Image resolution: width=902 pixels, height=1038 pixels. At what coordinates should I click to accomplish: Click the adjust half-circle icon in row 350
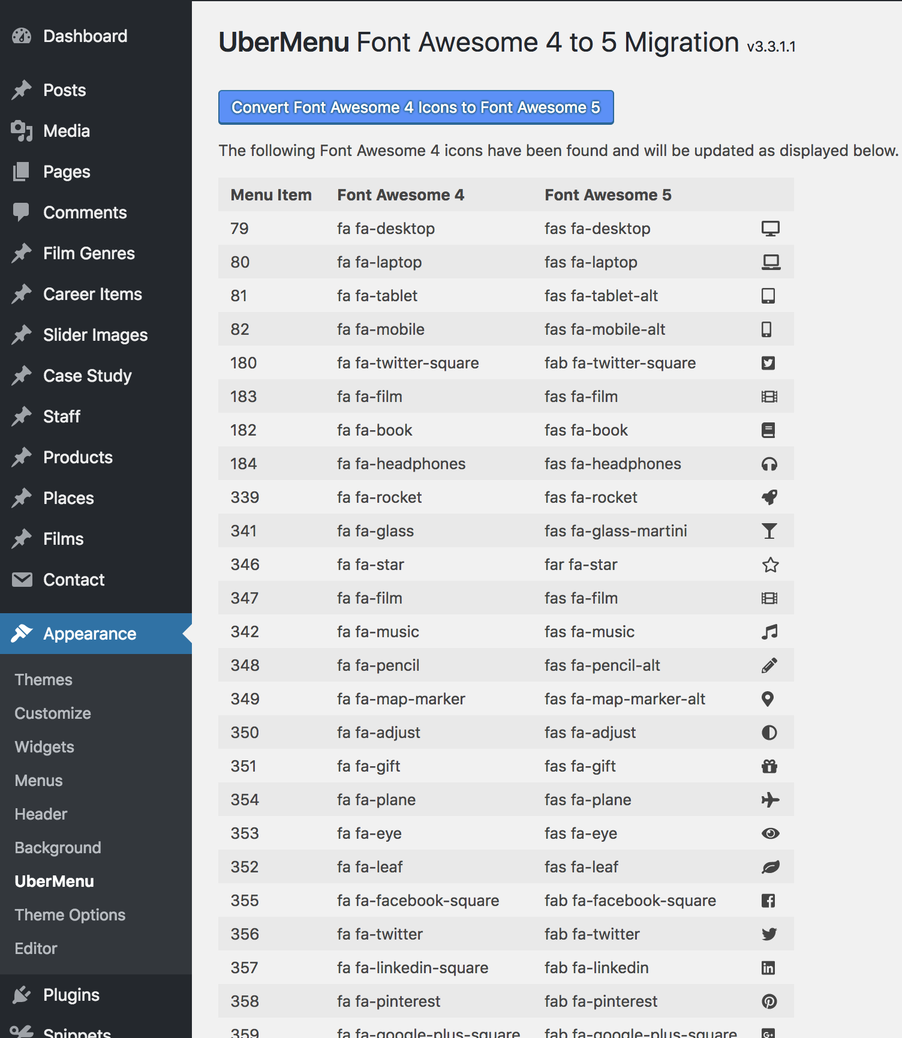[x=769, y=733]
